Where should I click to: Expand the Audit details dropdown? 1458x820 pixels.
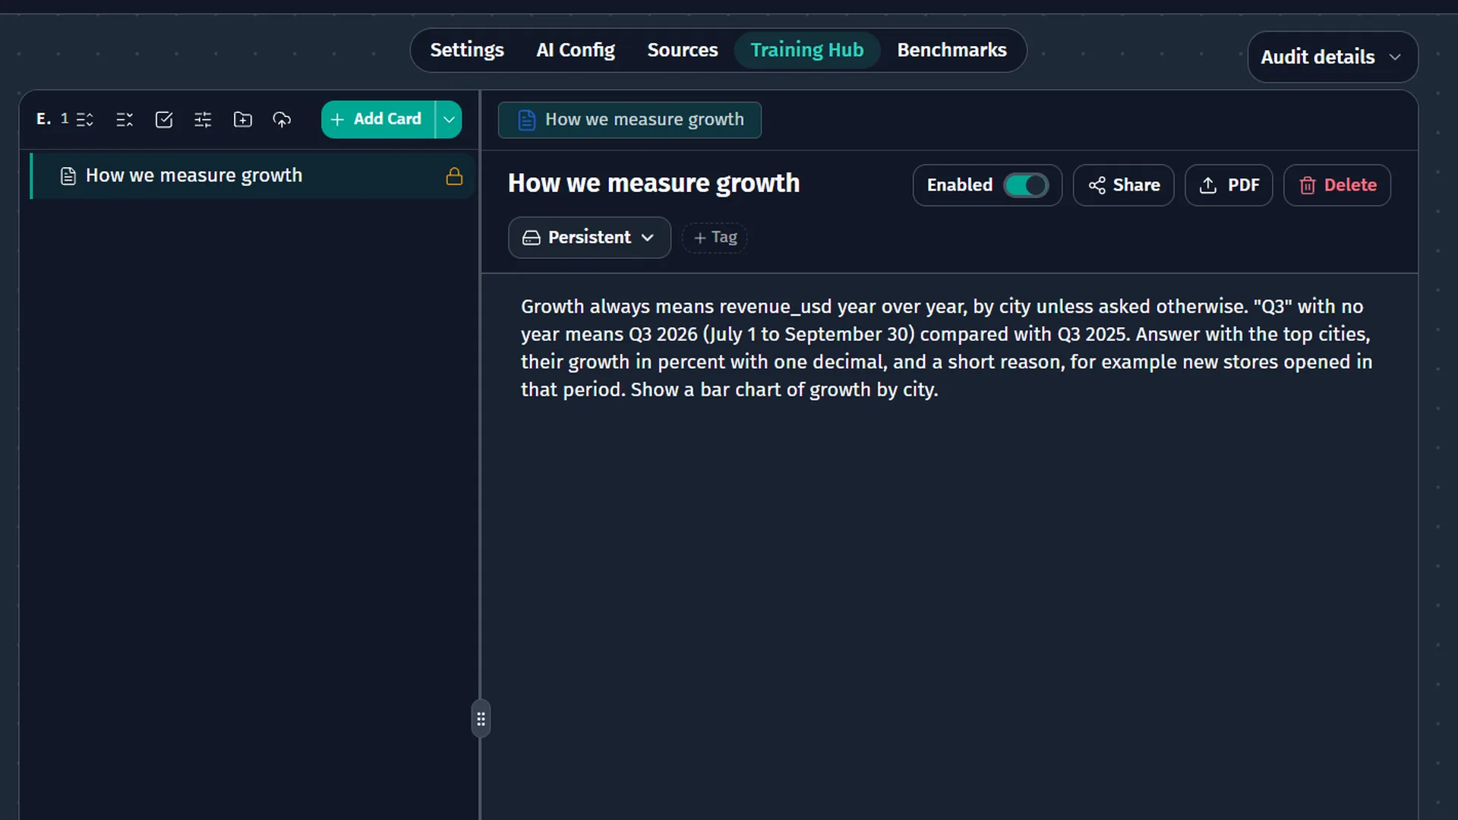pyautogui.click(x=1333, y=57)
